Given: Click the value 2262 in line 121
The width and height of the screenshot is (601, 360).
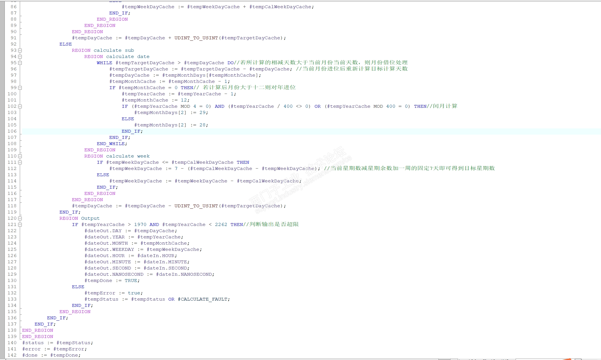Looking at the screenshot, I should [221, 225].
